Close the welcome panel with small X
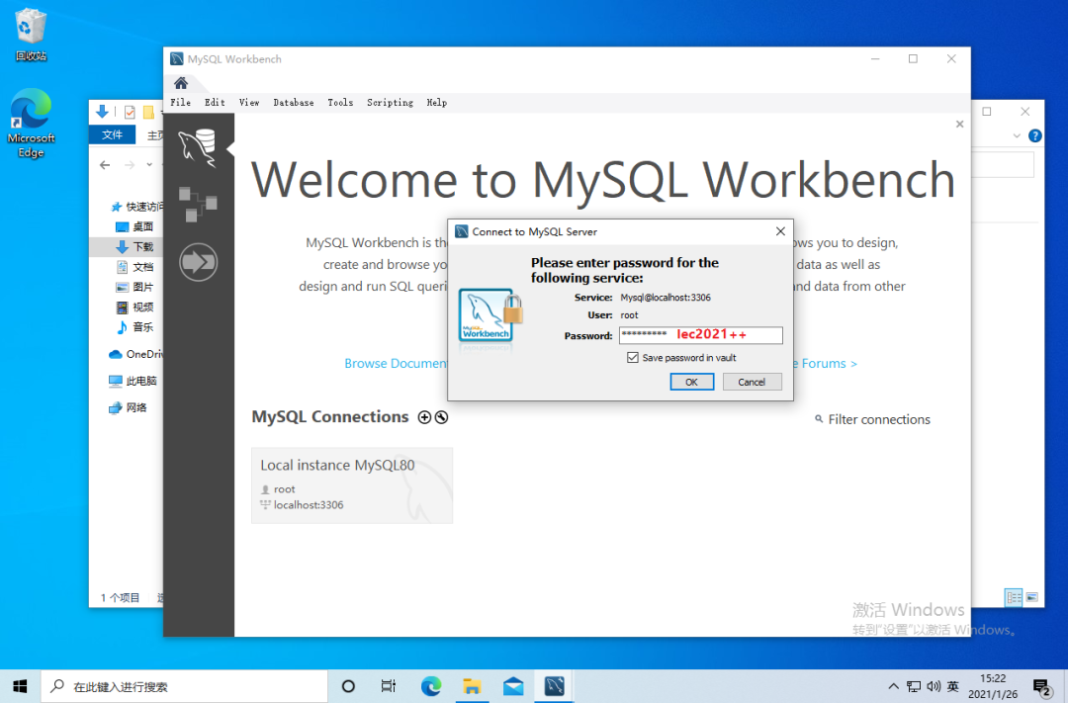 [959, 124]
